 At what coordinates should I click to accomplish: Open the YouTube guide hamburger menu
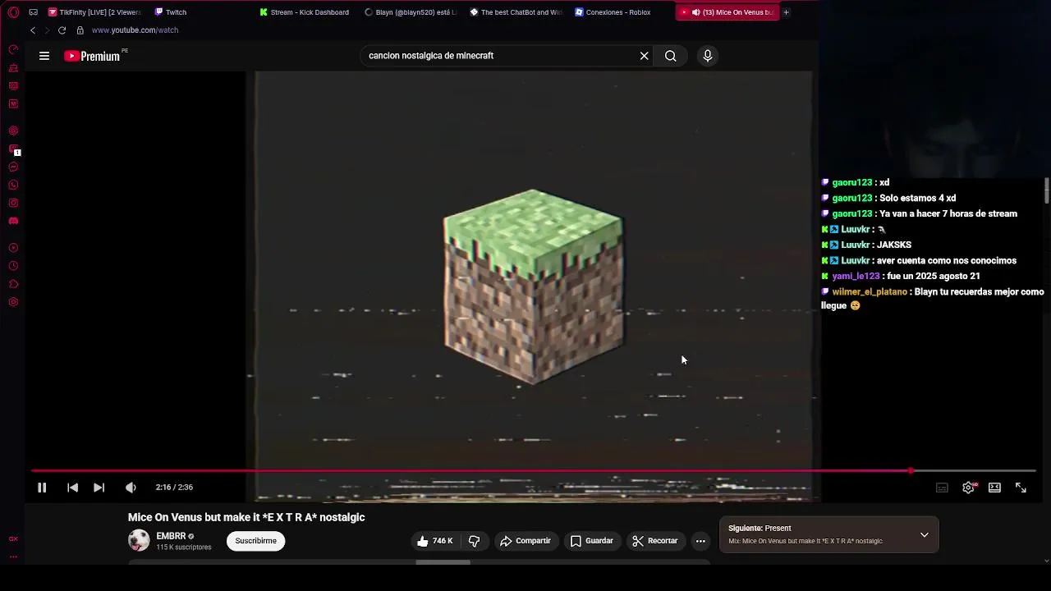44,56
